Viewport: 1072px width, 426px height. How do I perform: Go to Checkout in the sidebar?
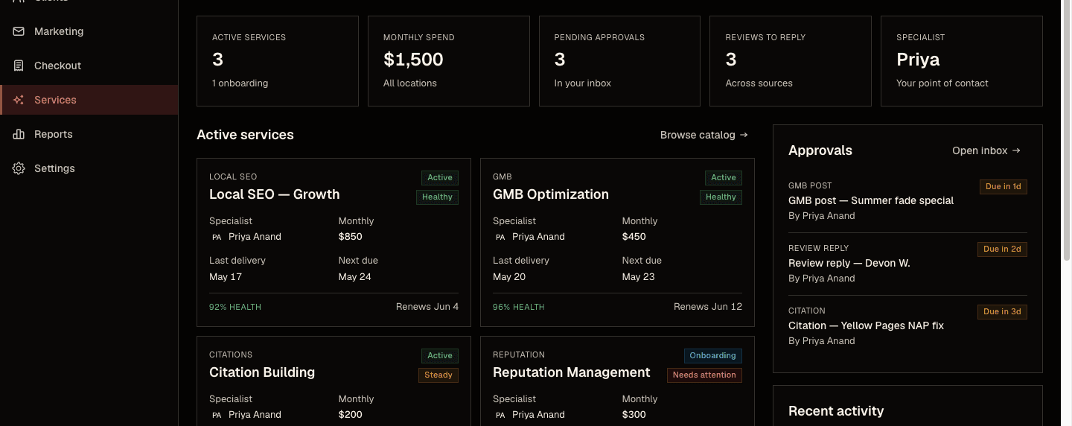click(89, 66)
